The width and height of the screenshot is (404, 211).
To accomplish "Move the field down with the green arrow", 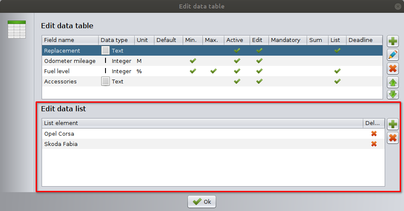I will 393,94.
